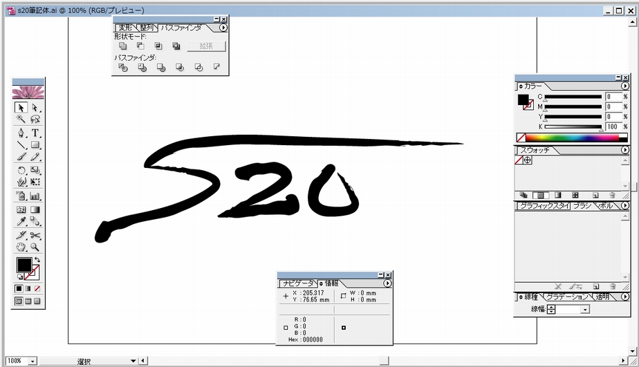Set paint to None in toolbox

[37, 288]
